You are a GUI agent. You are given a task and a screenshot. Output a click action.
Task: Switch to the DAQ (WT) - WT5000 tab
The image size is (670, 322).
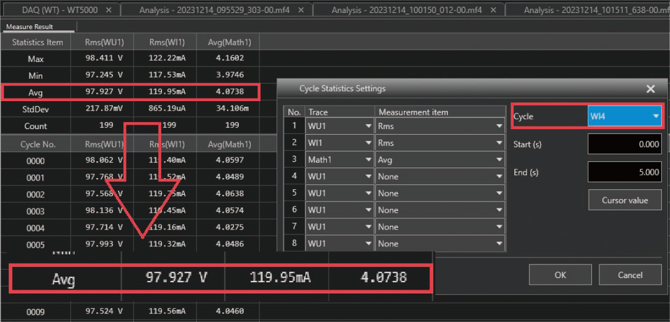56,10
